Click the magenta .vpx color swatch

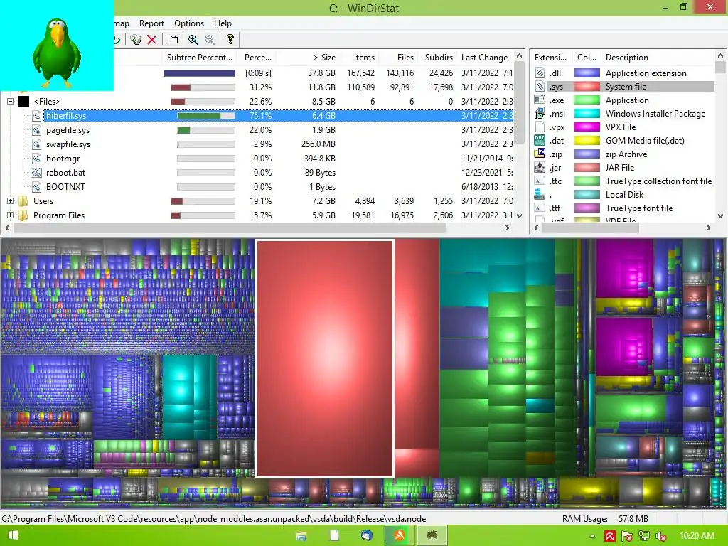coord(587,127)
